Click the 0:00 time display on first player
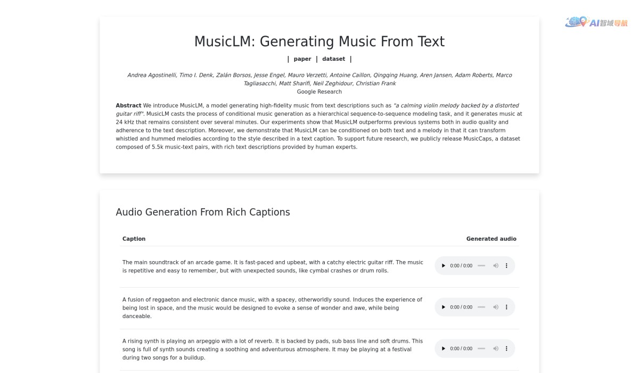 [x=461, y=265]
